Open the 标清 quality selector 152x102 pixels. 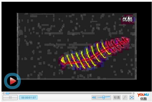click(117, 98)
